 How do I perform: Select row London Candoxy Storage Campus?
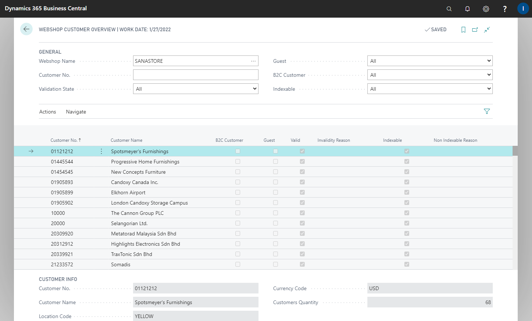pos(263,203)
